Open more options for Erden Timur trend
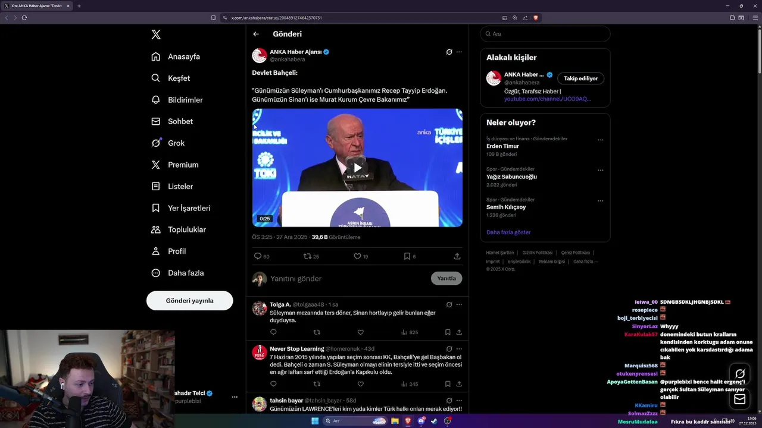The width and height of the screenshot is (762, 428). click(x=600, y=140)
